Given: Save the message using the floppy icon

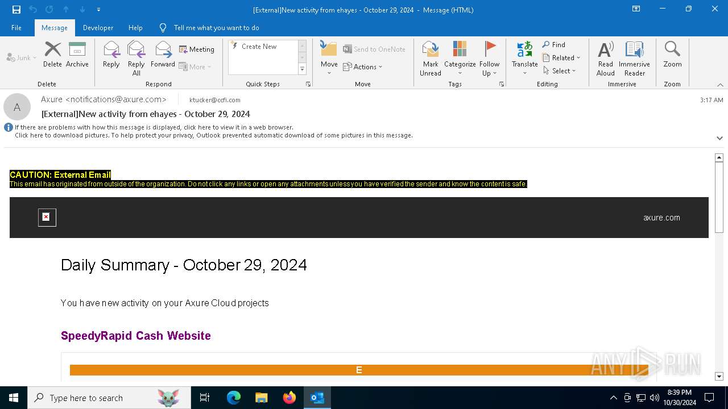Looking at the screenshot, I should click(x=16, y=9).
